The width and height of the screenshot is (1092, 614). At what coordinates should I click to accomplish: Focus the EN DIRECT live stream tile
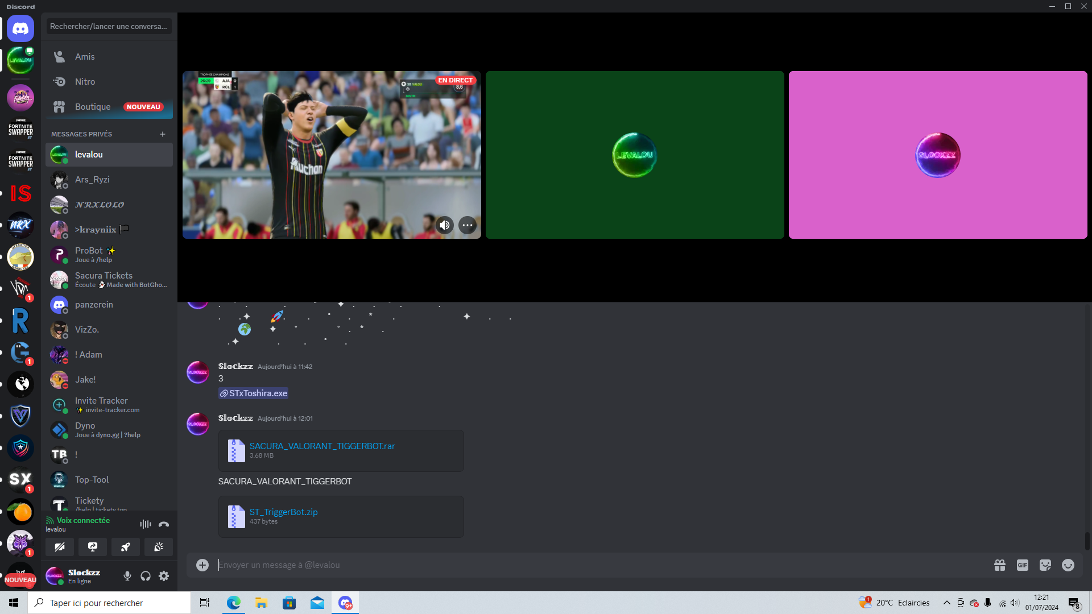[332, 155]
